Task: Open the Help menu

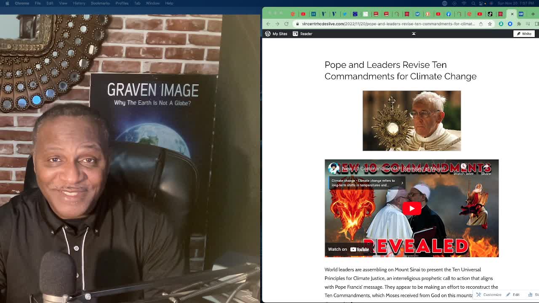Action: 169,3
